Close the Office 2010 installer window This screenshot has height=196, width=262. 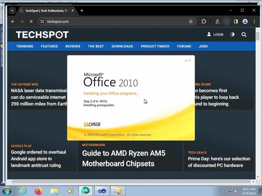point(190,60)
